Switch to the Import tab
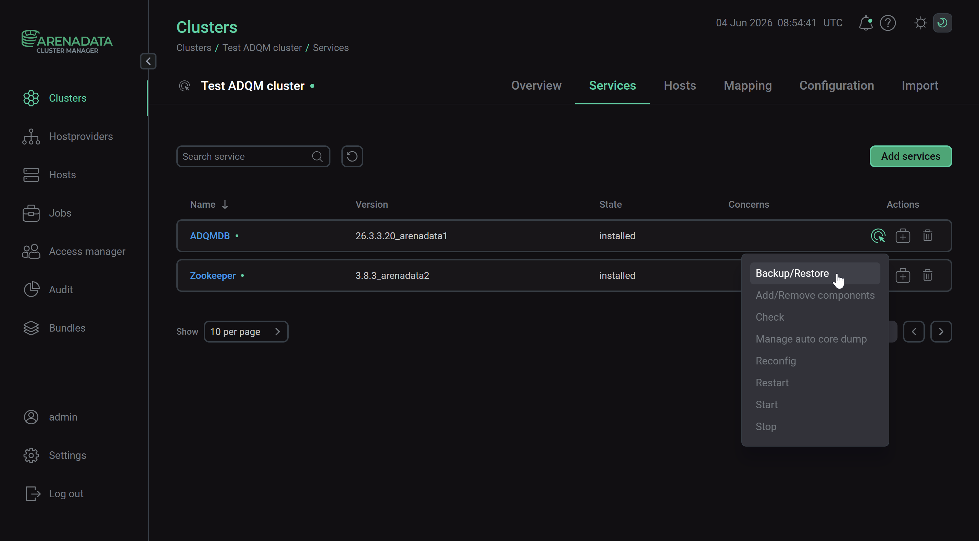 (x=920, y=86)
